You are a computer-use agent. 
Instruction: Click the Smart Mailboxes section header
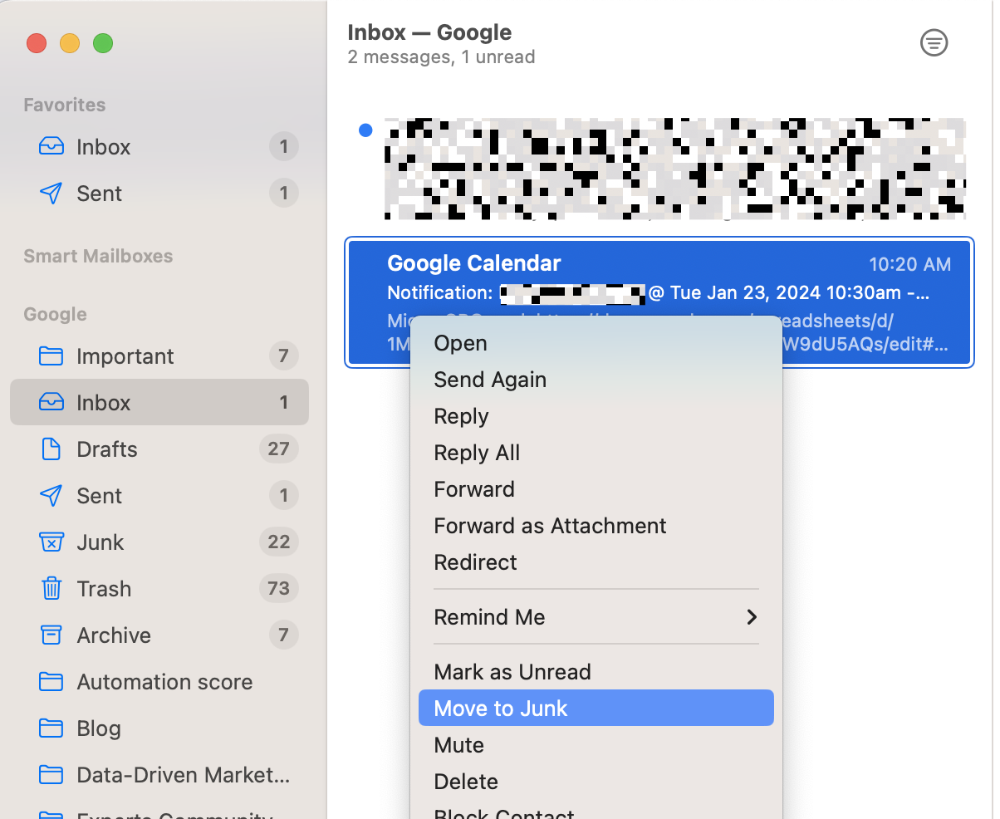[x=98, y=256]
